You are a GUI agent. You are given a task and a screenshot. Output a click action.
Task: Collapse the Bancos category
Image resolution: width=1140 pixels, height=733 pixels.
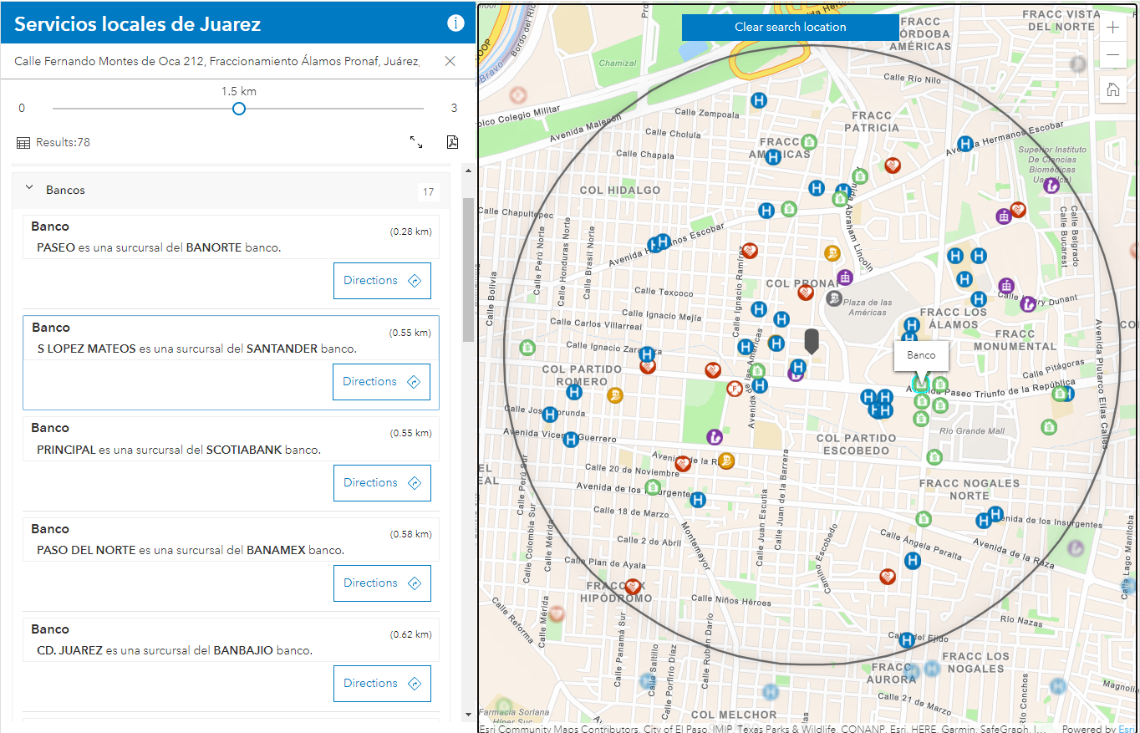pos(29,190)
